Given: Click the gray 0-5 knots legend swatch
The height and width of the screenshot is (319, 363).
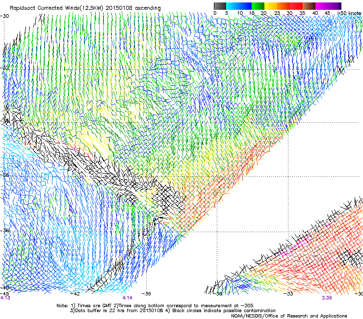Looking at the screenshot, I should point(220,6).
